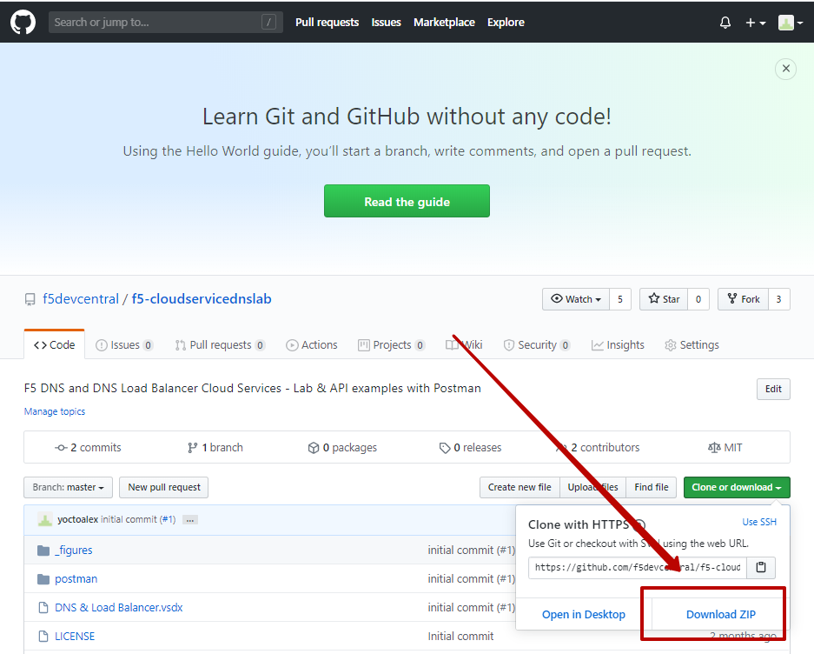Click the Manage topics link

coord(55,411)
